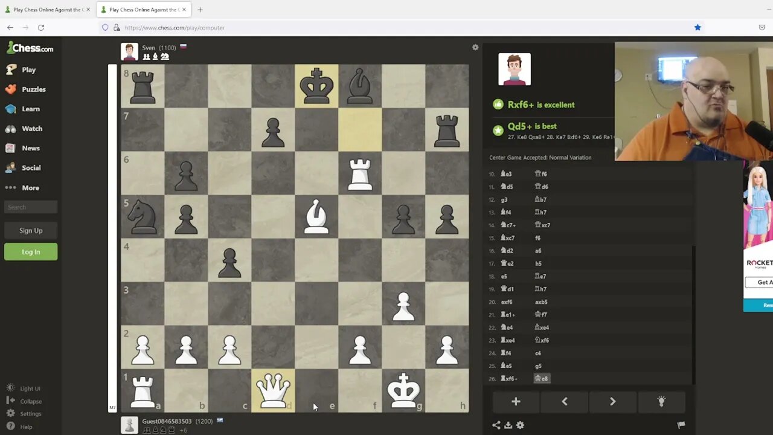Click the green Log In button

31,252
